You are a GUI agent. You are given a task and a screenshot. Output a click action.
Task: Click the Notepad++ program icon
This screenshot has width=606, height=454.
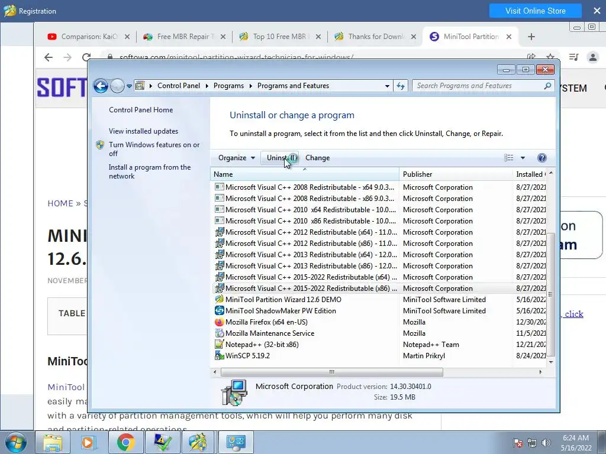pos(219,344)
